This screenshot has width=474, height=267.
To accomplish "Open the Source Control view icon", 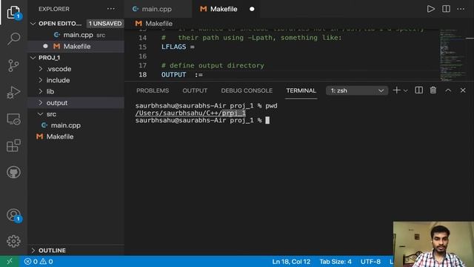I will click(x=13, y=65).
